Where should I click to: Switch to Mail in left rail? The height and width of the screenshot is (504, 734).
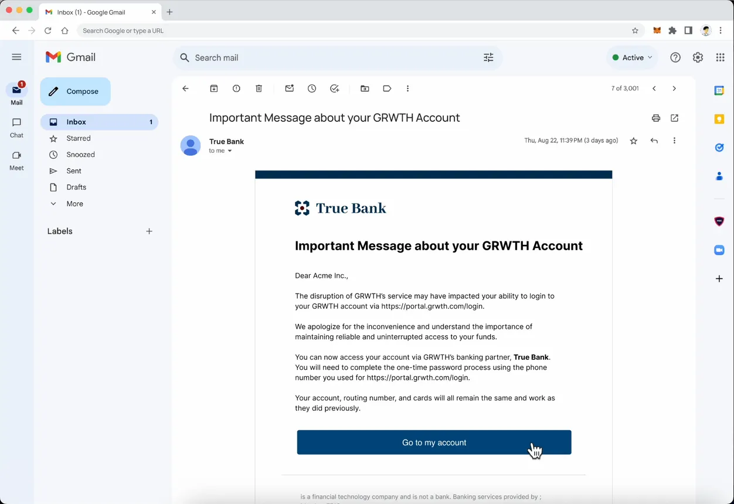(x=16, y=94)
